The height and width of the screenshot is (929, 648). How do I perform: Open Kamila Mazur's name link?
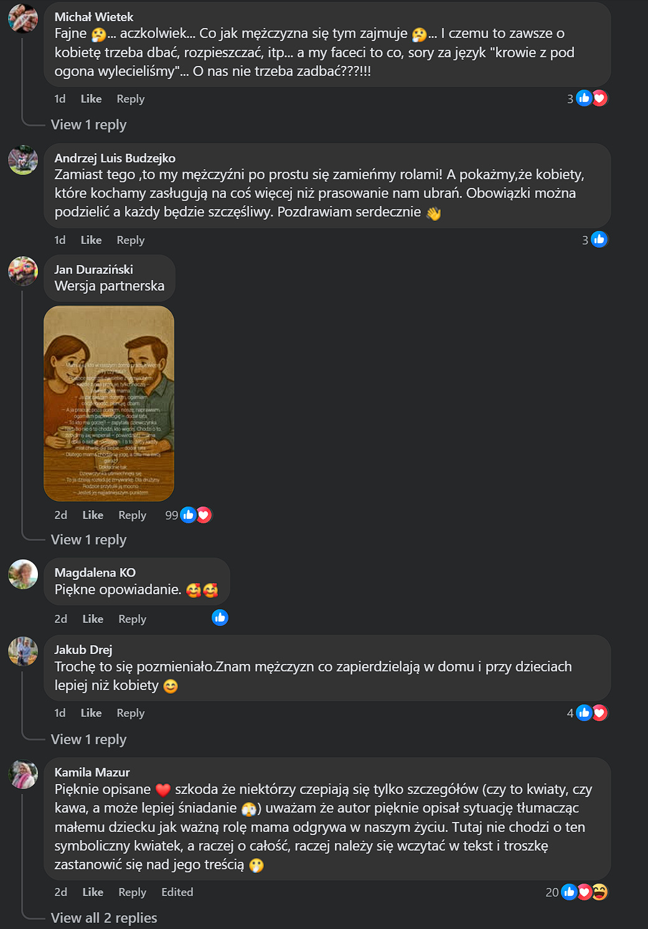click(x=92, y=772)
